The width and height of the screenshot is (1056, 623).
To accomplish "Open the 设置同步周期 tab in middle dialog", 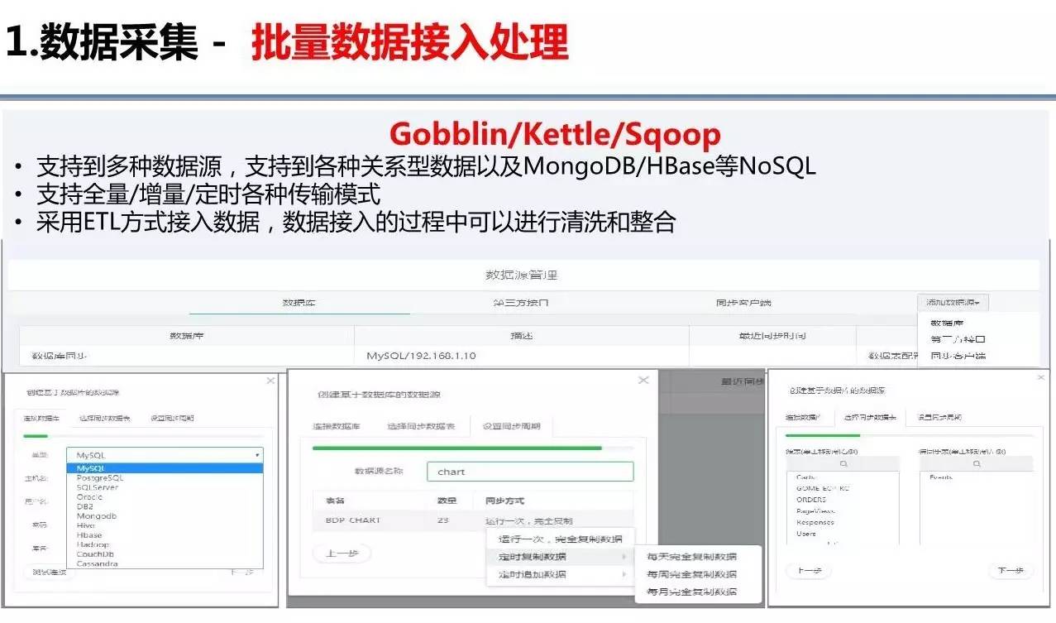I will coord(511,426).
